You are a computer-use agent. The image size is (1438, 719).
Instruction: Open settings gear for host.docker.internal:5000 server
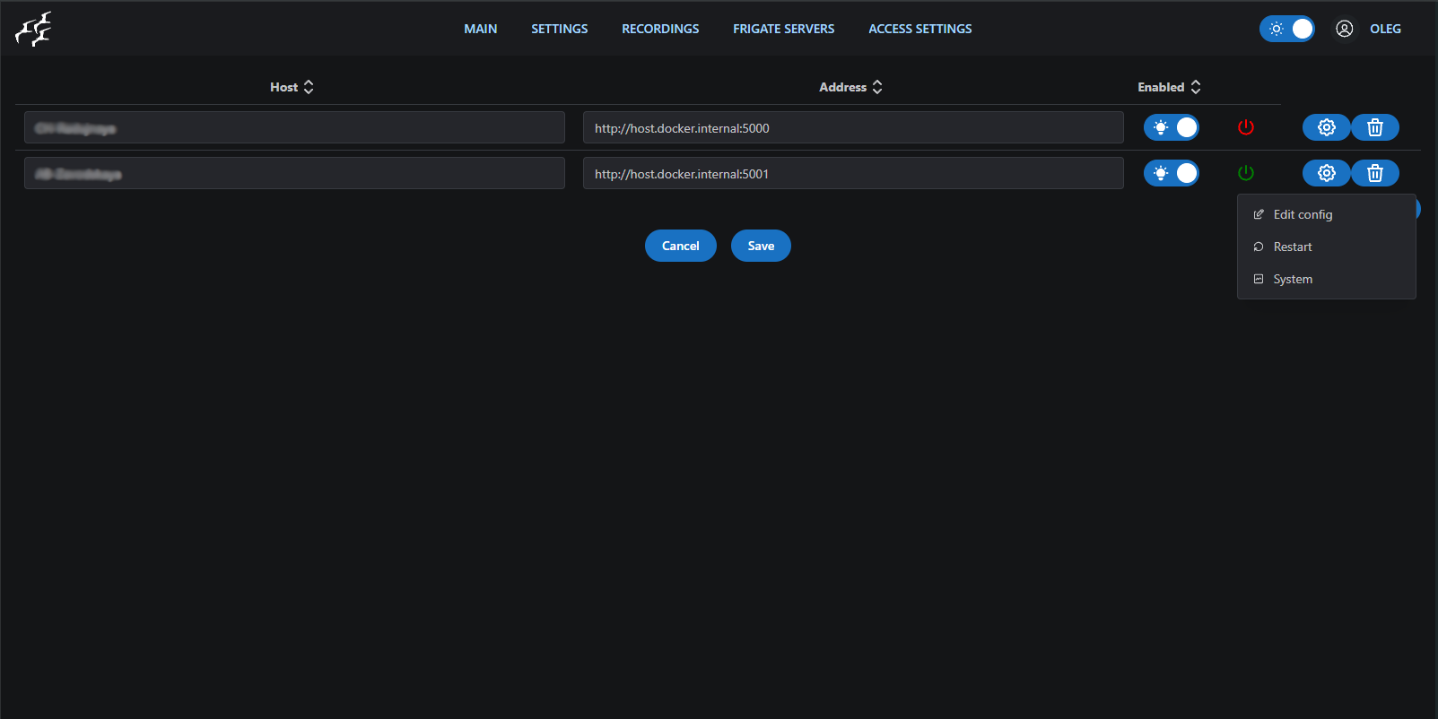pos(1326,127)
